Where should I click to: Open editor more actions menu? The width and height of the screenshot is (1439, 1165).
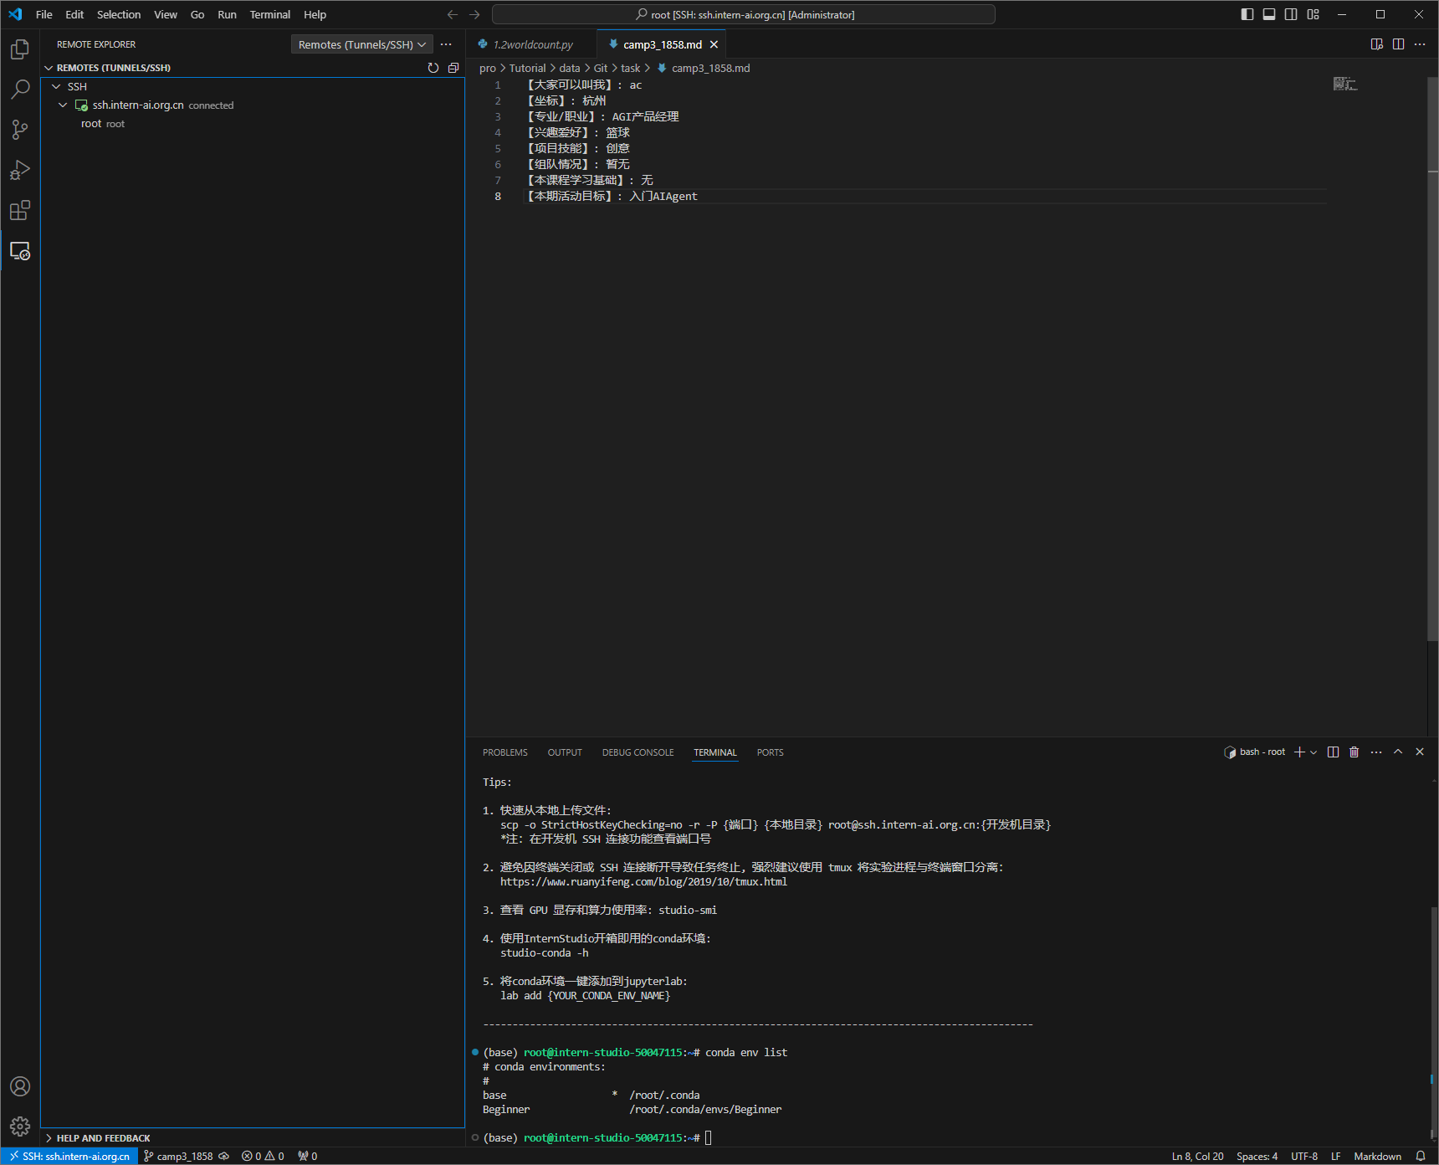pos(1420,44)
